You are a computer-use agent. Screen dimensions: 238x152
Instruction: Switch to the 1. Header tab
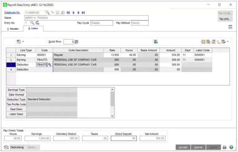click(13, 29)
